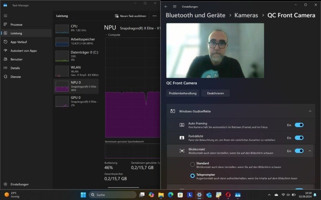Image resolution: width=321 pixels, height=200 pixels.
Task: Select the Arbeitsspeicher performance entry
Action: [x=76, y=41]
